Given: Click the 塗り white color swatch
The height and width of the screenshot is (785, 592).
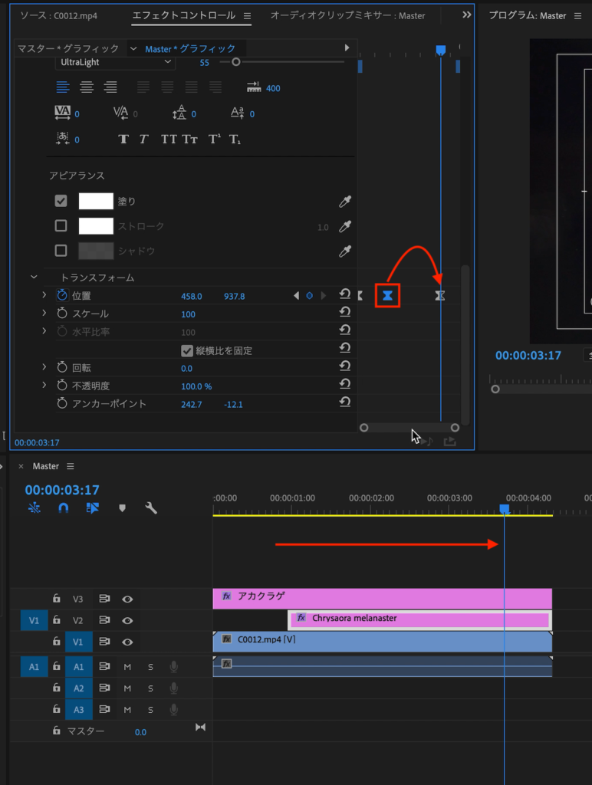Looking at the screenshot, I should click(96, 201).
